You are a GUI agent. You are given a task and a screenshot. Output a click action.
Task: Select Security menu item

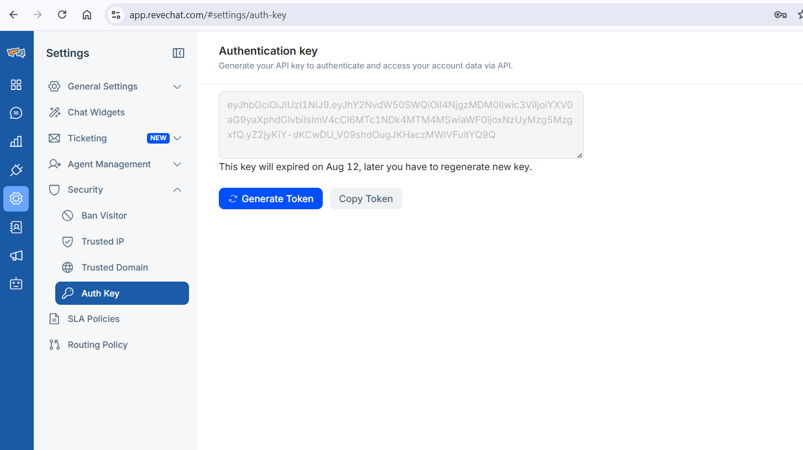115,190
